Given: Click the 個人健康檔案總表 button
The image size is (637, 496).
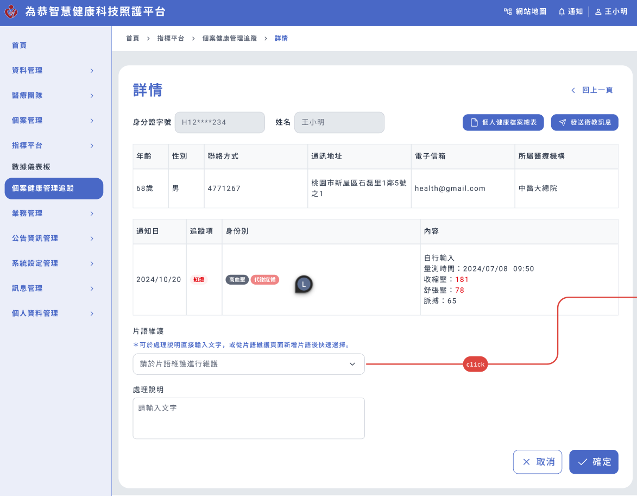Looking at the screenshot, I should coord(503,123).
